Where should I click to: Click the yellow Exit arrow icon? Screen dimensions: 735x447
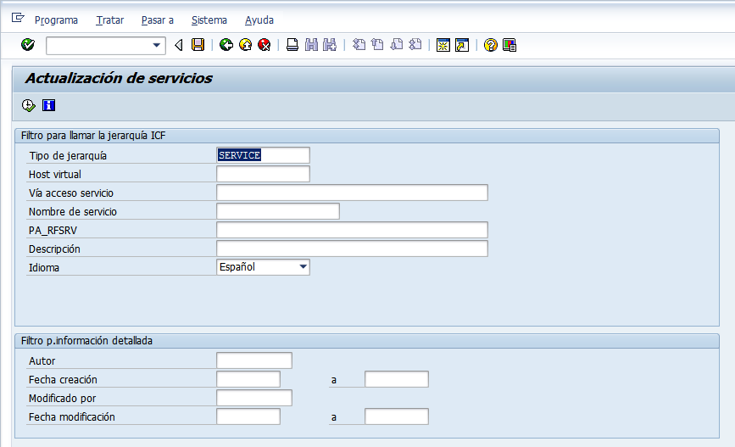(x=245, y=45)
